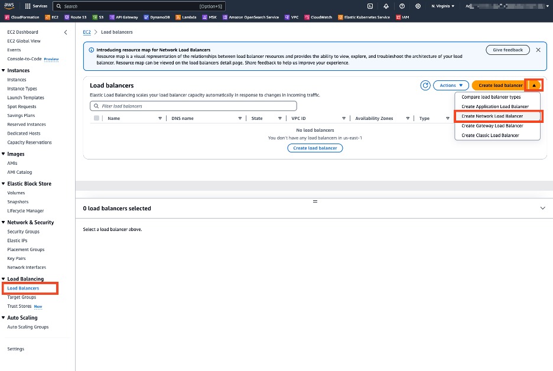Dismiss the resource map info banner
The image size is (553, 371).
(x=538, y=50)
